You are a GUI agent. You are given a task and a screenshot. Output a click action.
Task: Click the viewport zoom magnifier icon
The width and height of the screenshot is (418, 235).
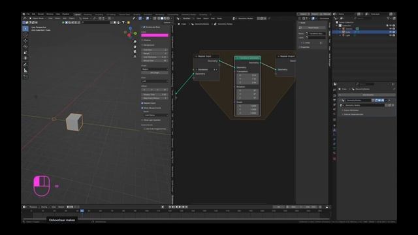(135, 42)
